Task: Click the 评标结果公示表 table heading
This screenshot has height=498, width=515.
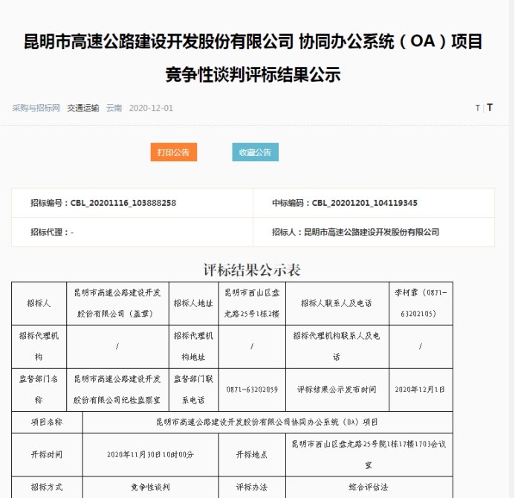Action: point(252,270)
